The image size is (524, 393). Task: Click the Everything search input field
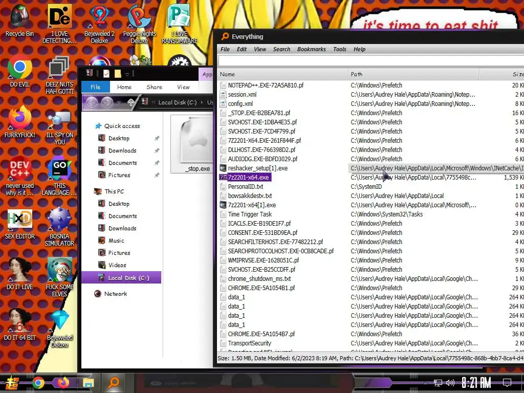click(371, 61)
